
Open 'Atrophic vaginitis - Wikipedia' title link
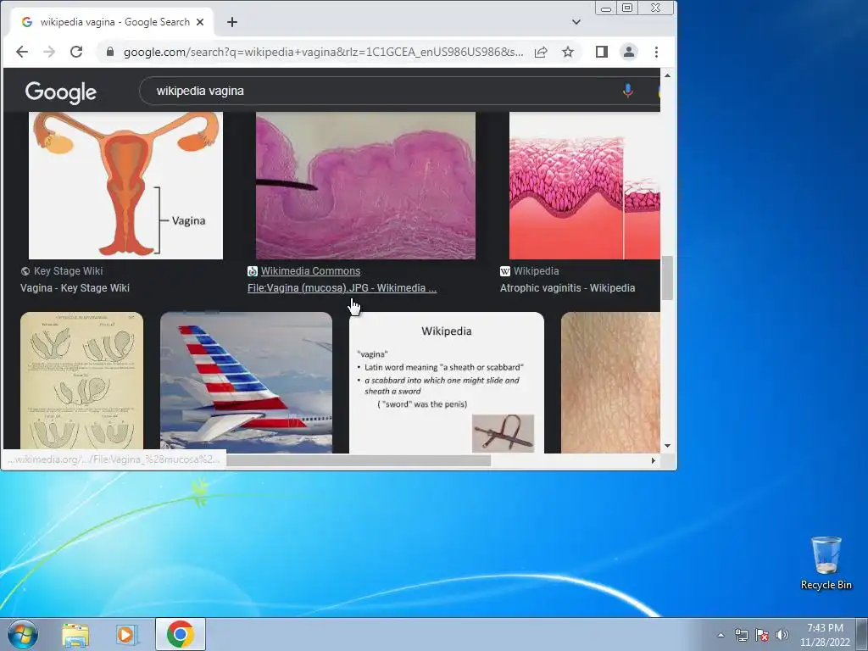(567, 288)
